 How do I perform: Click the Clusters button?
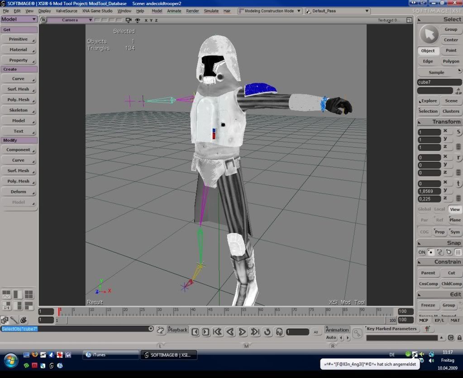click(451, 111)
